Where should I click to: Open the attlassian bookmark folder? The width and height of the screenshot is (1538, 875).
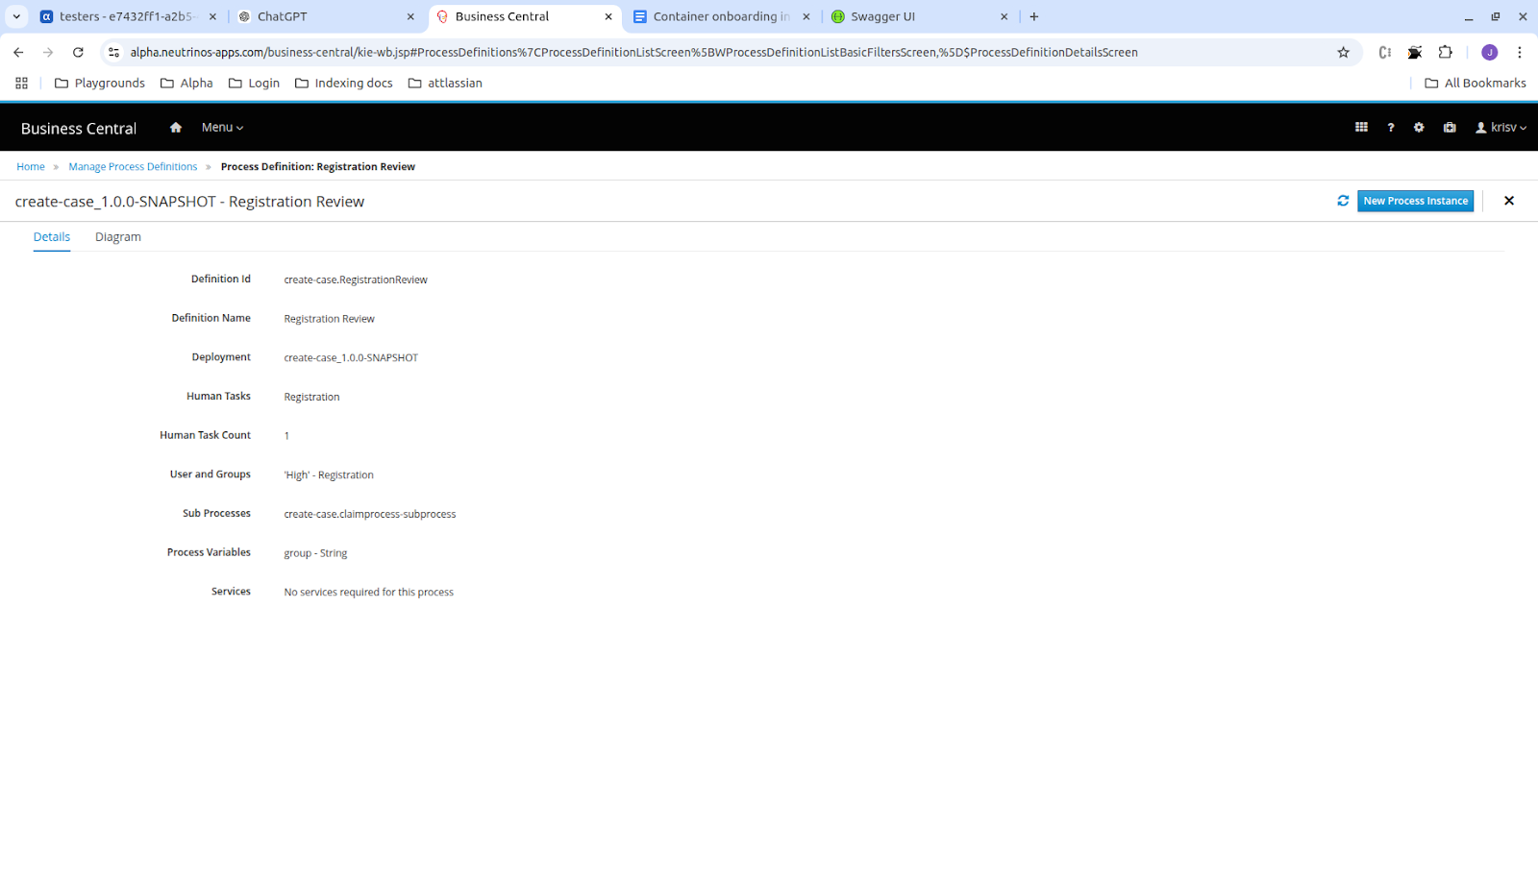[x=445, y=84]
